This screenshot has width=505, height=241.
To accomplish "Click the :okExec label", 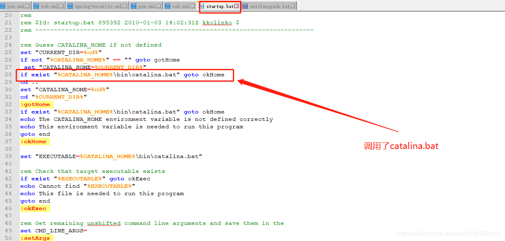I will pos(33,208).
